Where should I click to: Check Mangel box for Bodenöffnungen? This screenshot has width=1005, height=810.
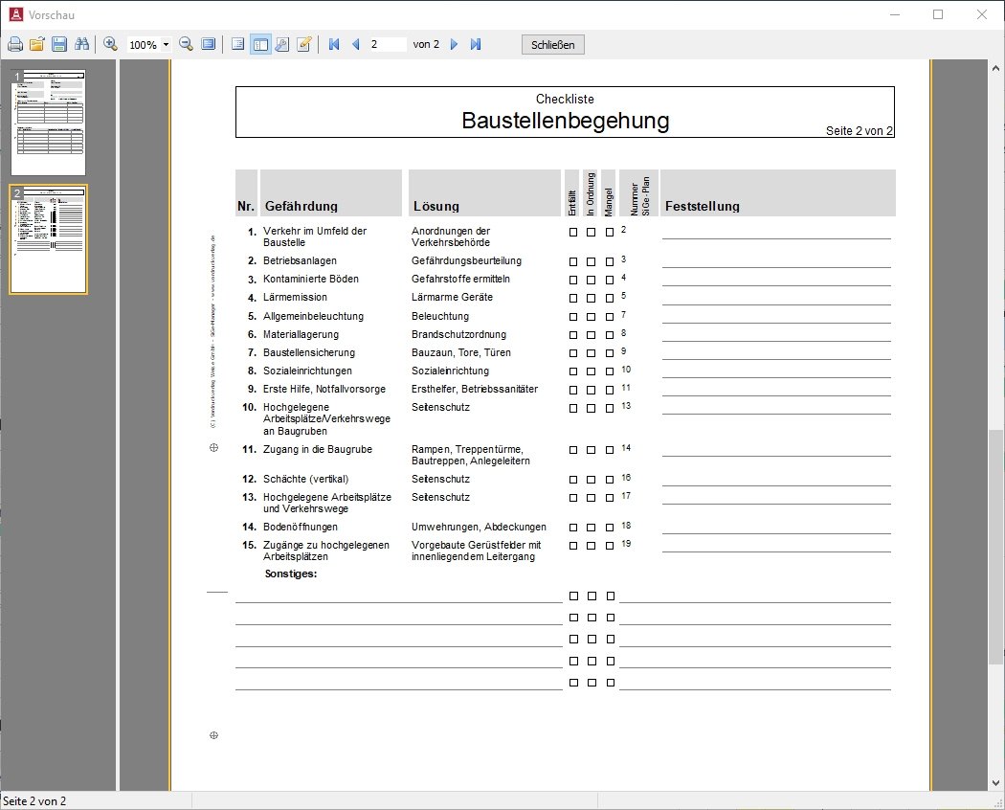coord(610,528)
